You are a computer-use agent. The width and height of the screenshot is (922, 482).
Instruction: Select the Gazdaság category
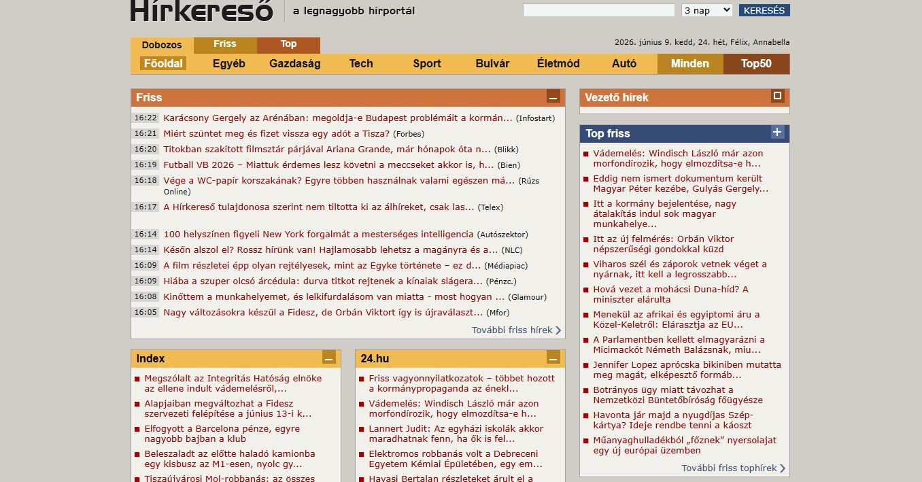[295, 64]
